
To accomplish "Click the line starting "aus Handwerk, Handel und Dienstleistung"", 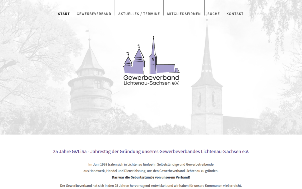I will coord(151,171).
